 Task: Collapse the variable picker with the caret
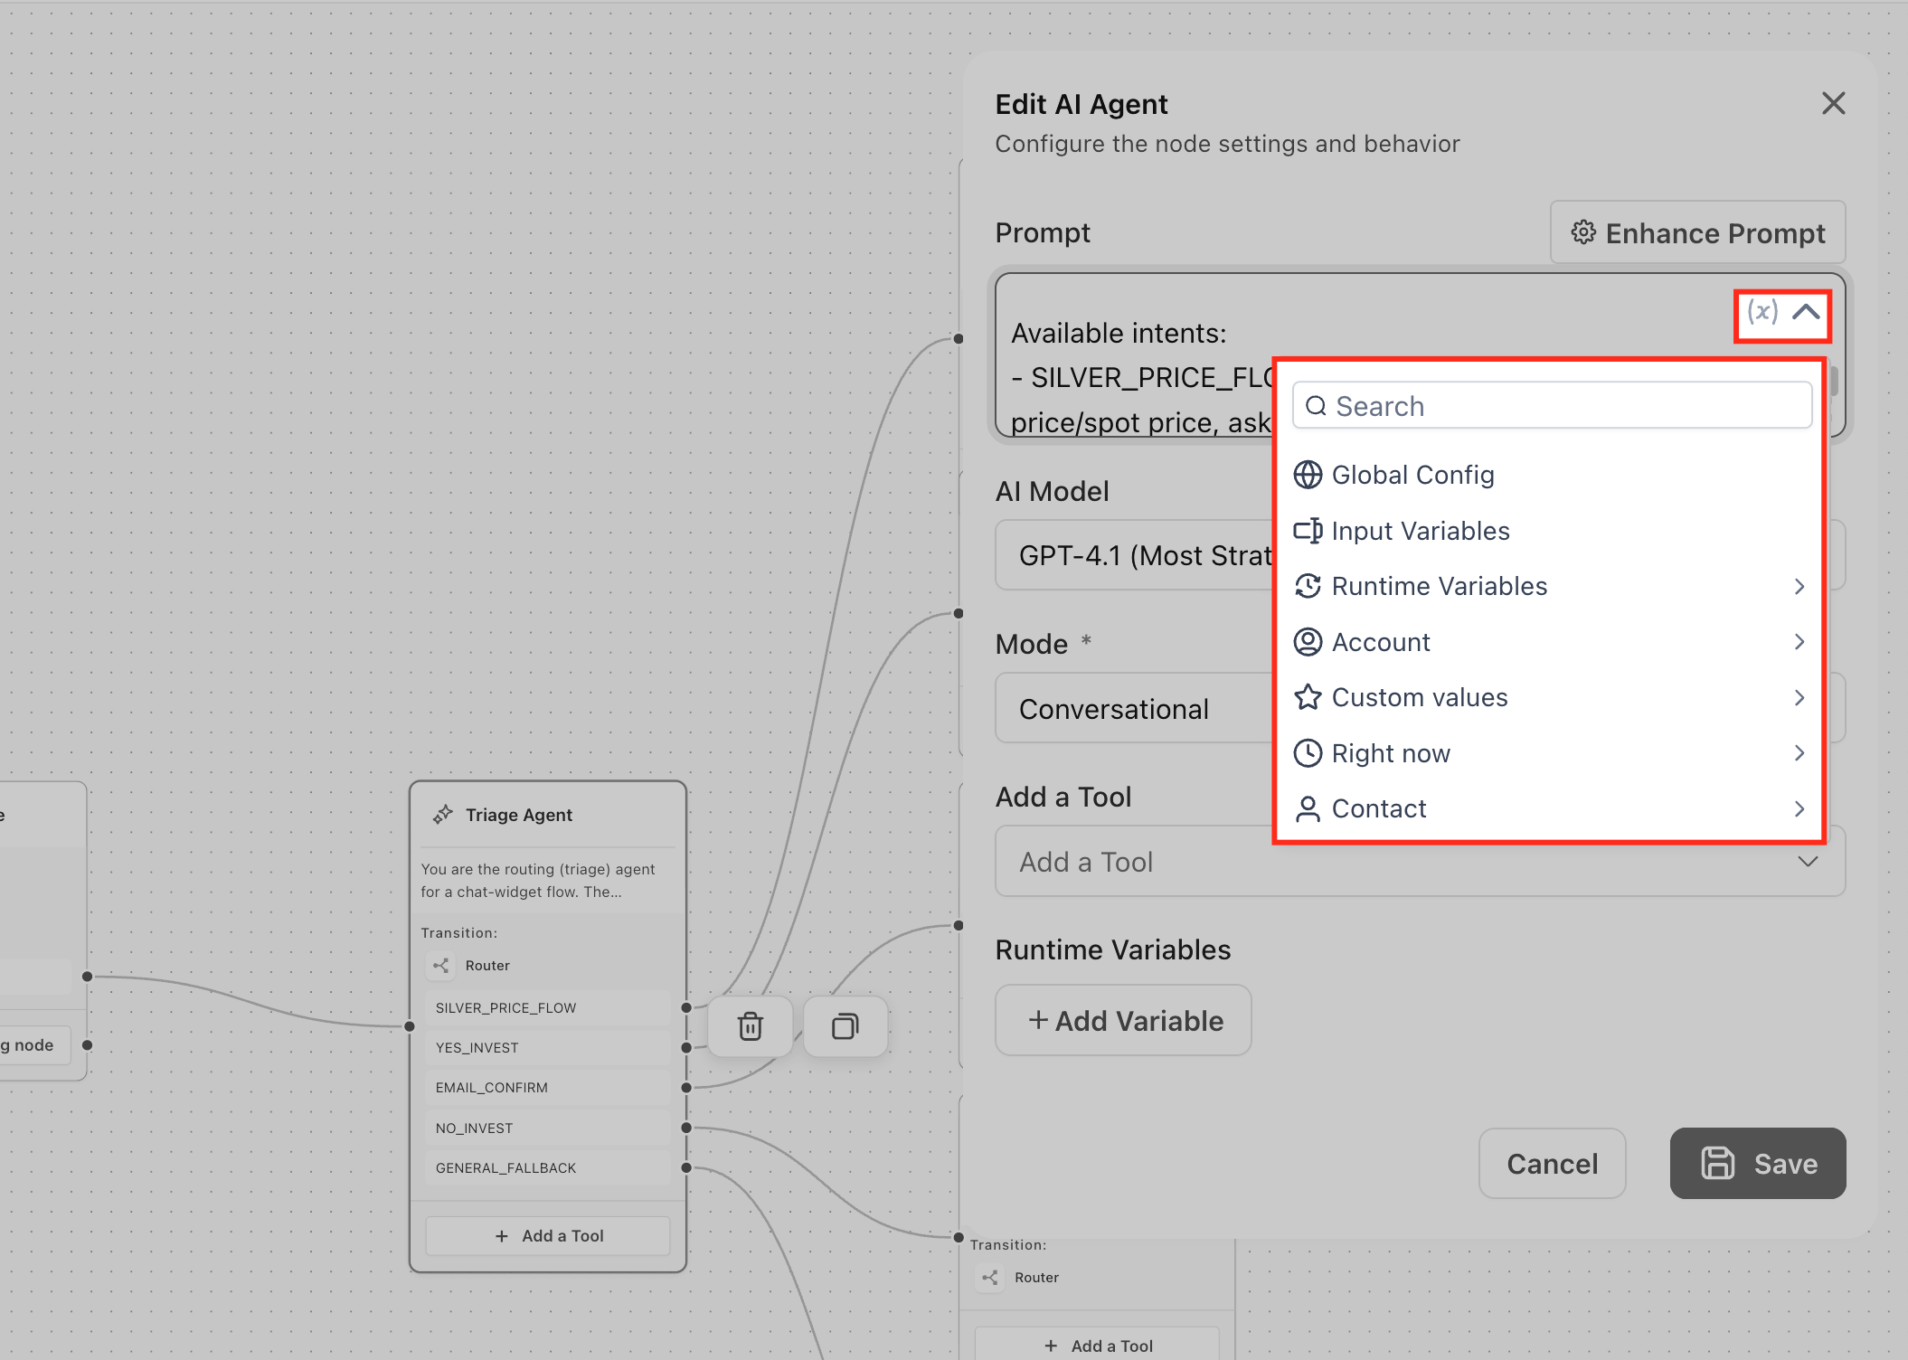point(1806,312)
